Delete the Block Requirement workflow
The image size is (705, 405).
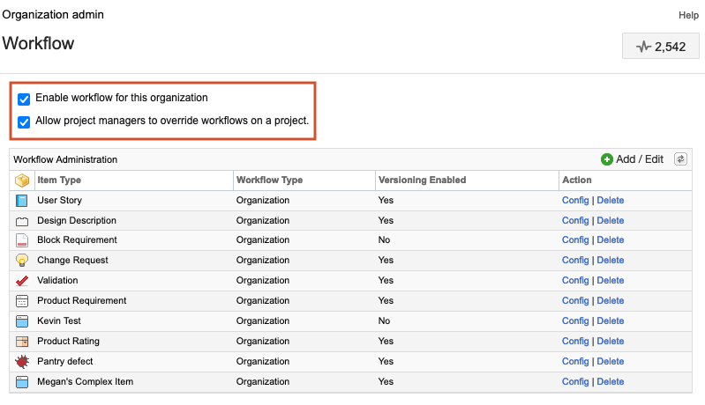point(610,239)
